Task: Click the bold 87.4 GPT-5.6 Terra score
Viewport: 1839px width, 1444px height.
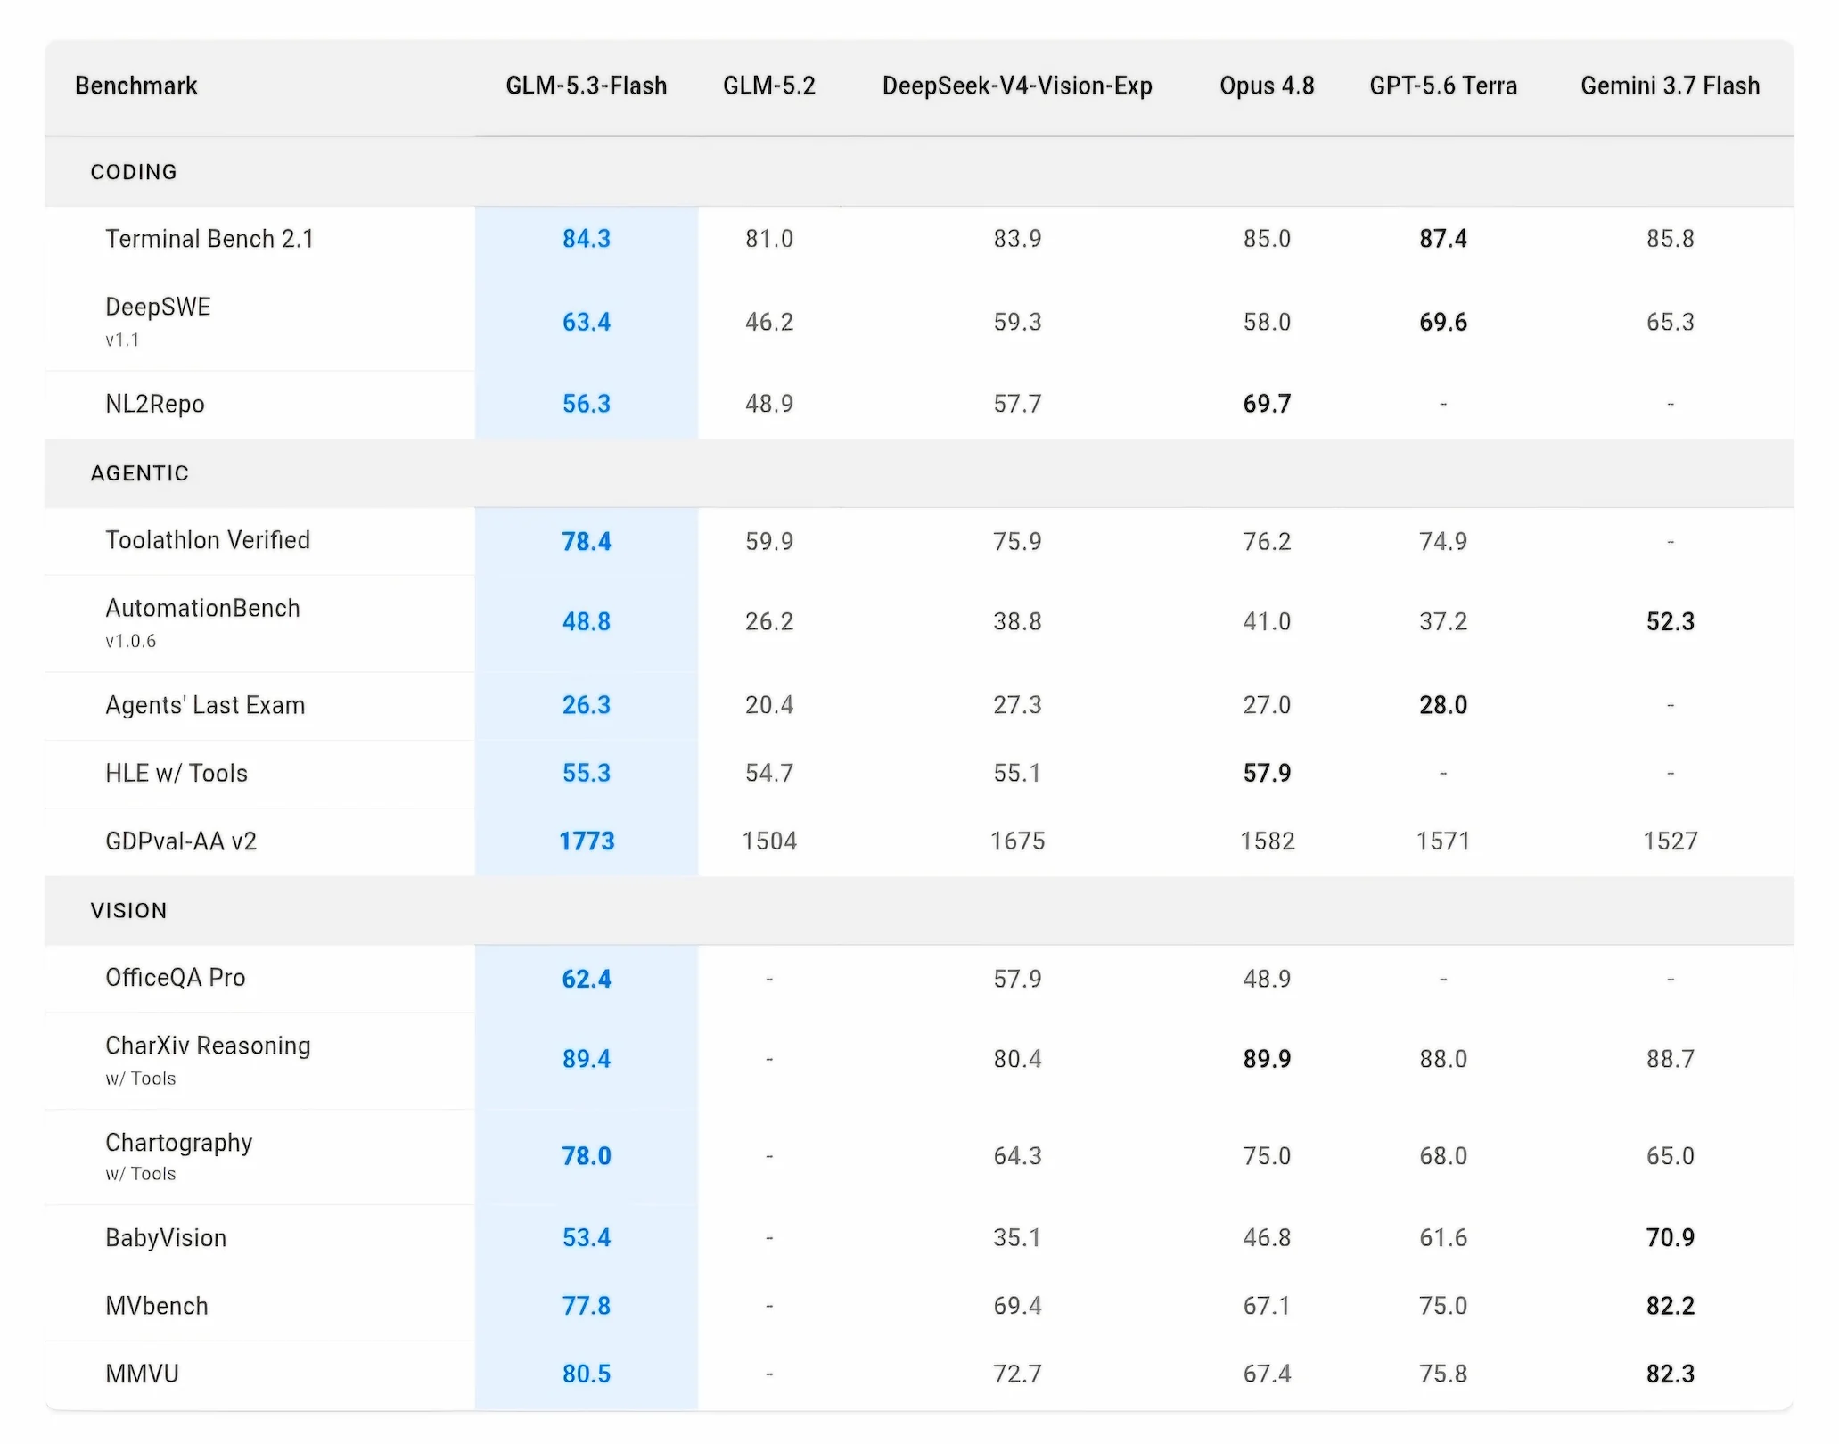Action: coord(1443,239)
